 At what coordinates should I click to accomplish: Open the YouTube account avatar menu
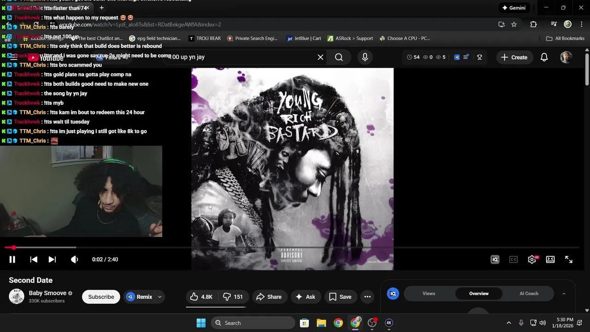[566, 57]
